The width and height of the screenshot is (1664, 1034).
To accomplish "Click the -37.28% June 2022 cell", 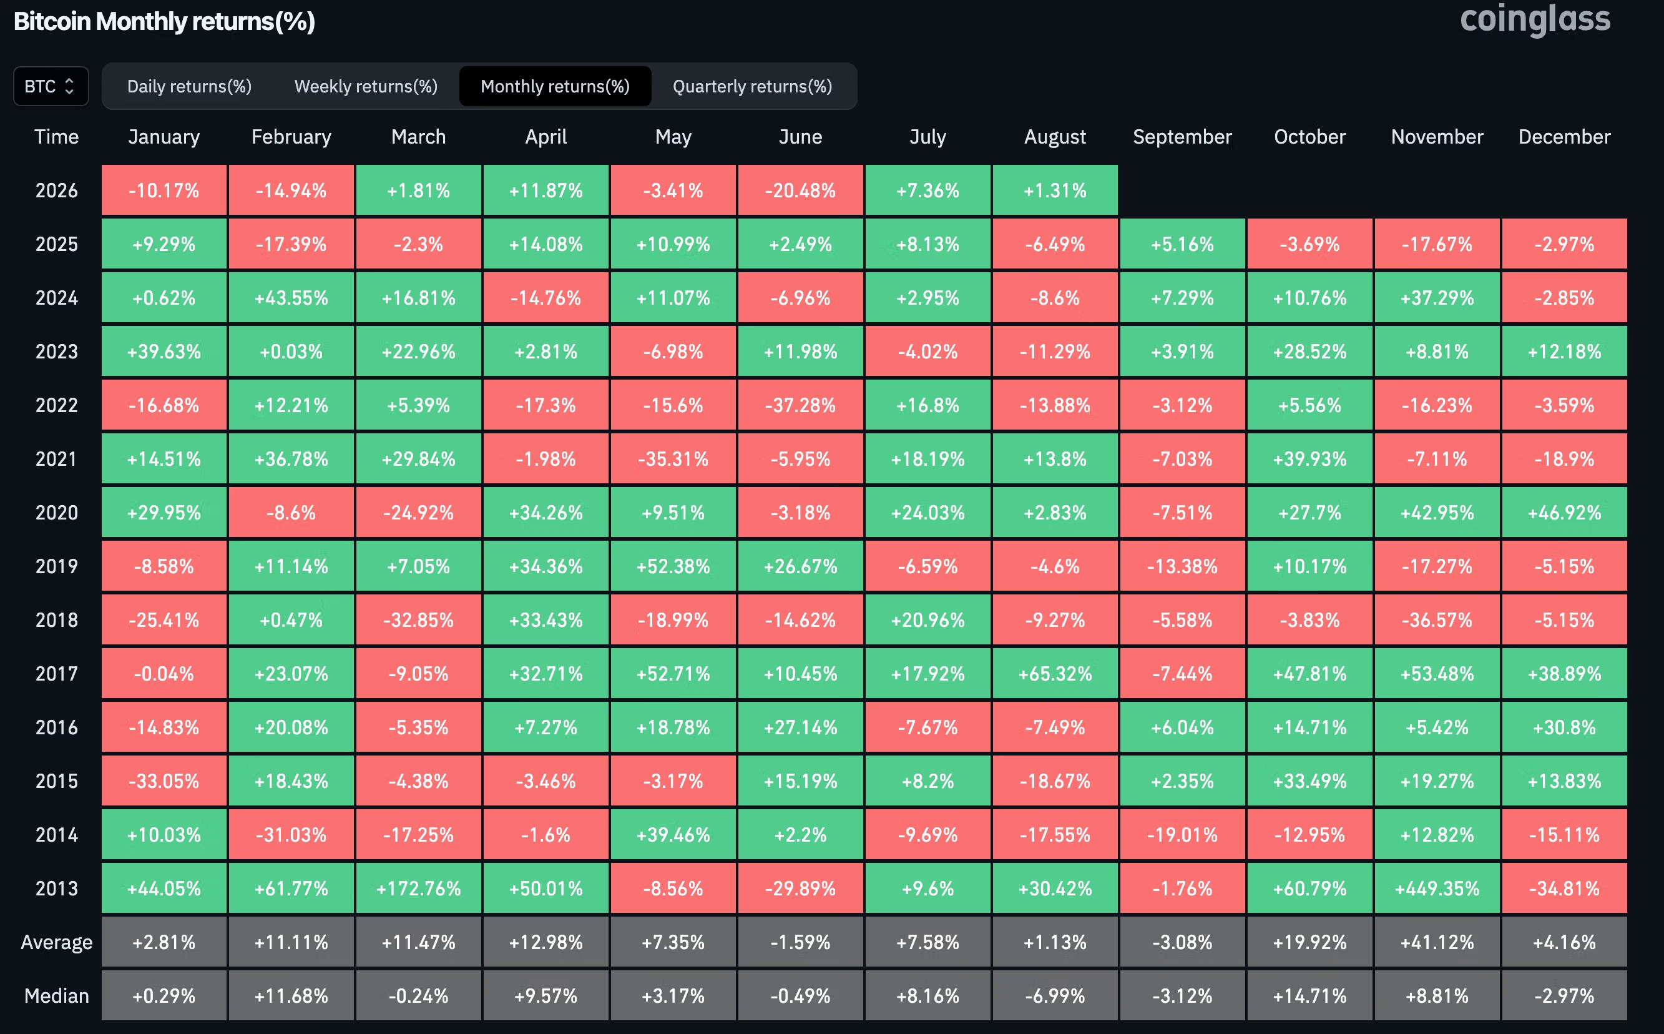I will [801, 405].
